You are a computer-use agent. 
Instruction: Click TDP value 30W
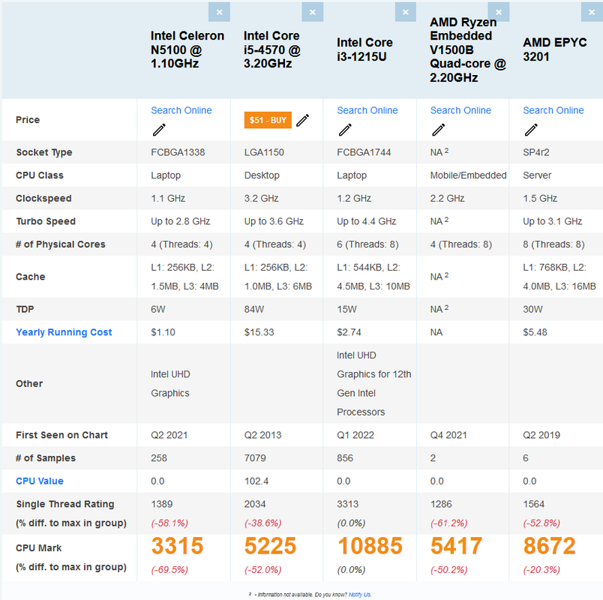click(x=532, y=309)
